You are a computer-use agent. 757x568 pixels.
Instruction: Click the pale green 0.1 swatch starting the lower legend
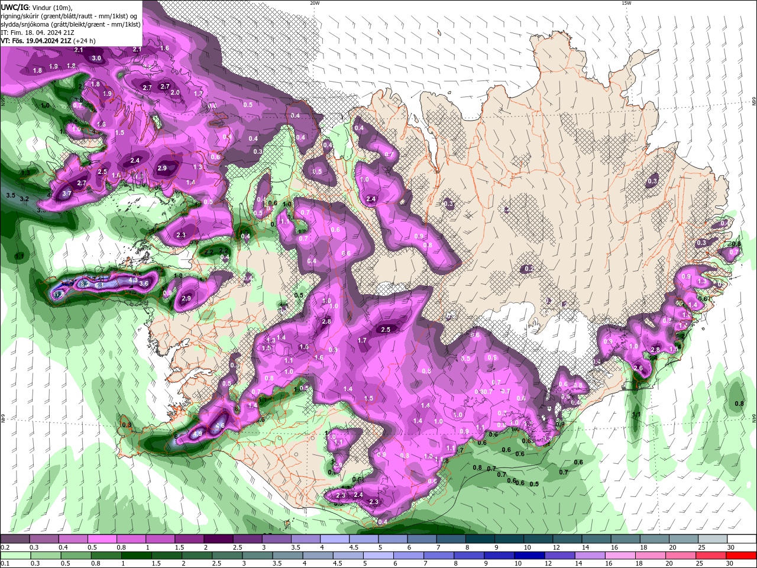(15, 555)
